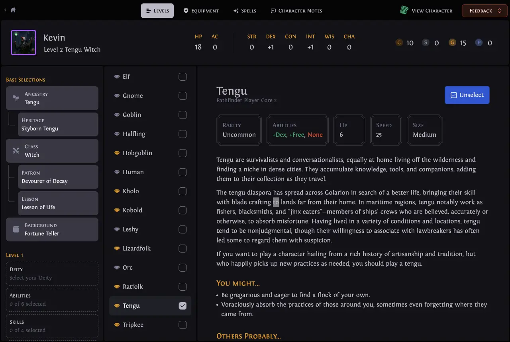Image resolution: width=510 pixels, height=342 pixels.
Task: Click the platinum coin icon
Action: click(x=479, y=43)
